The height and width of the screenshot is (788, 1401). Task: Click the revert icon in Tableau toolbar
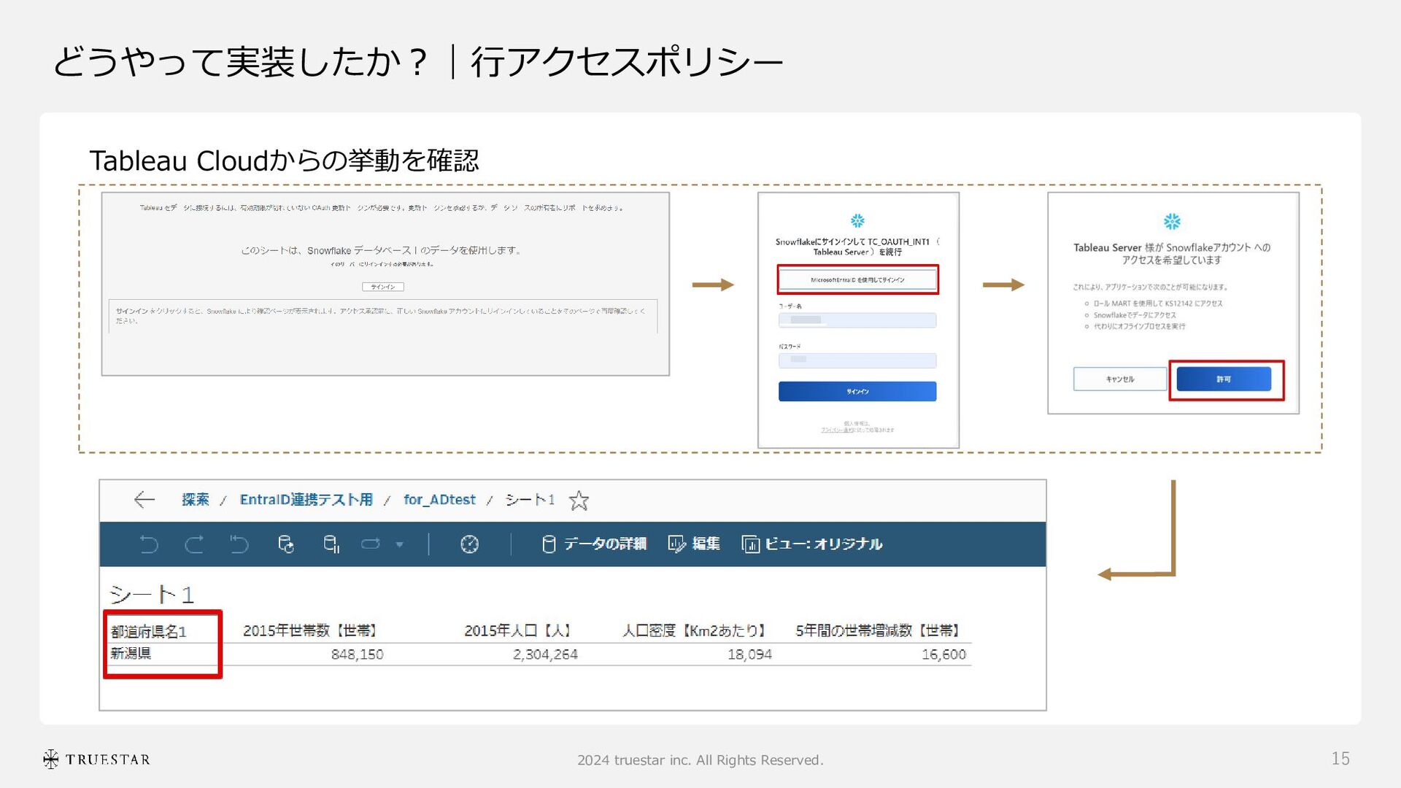click(x=239, y=544)
